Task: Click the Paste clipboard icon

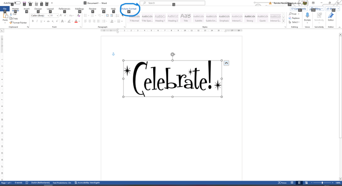Action: click(5, 16)
